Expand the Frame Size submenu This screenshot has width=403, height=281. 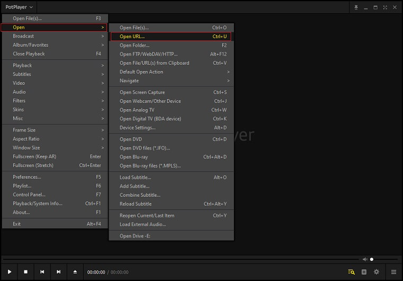[55, 130]
